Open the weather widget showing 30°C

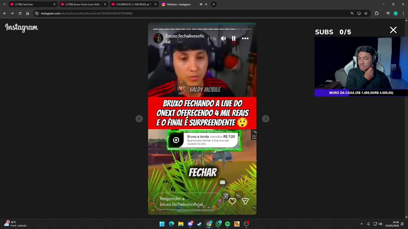(15, 224)
